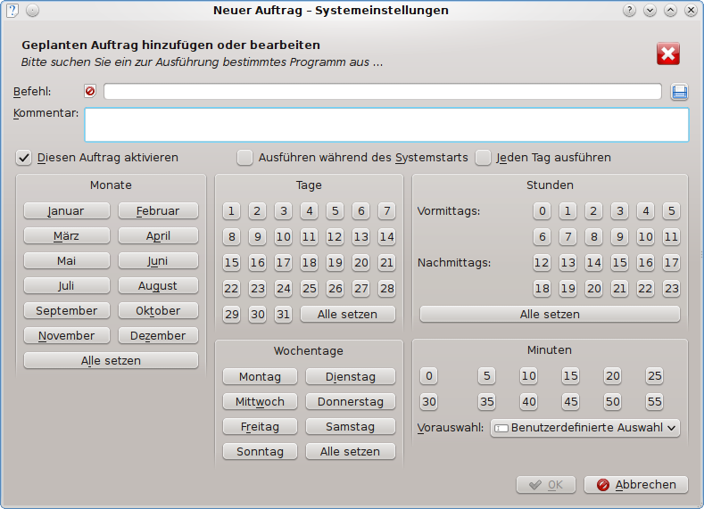The width and height of the screenshot is (704, 509).
Task: Select November in Monate
Action: (66, 335)
